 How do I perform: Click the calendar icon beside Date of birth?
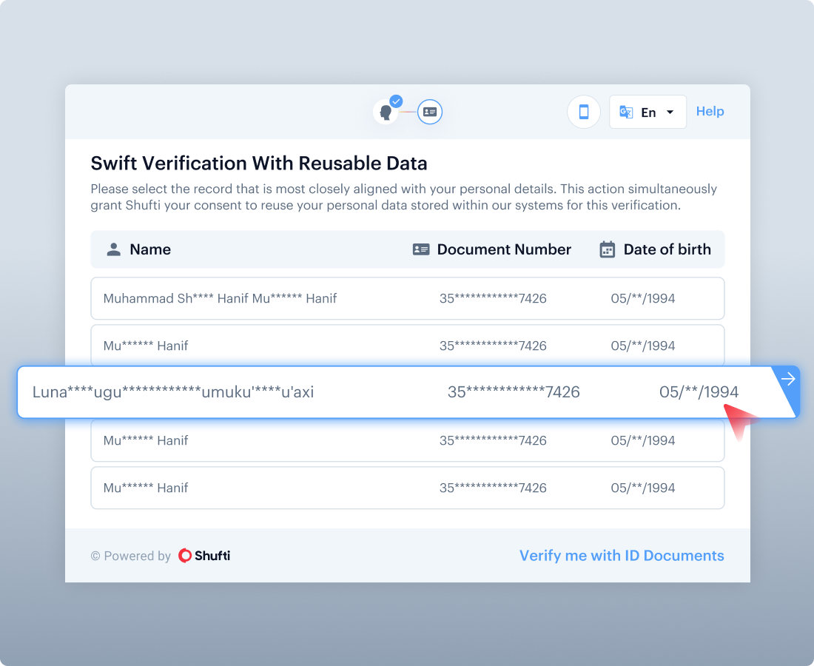click(608, 249)
